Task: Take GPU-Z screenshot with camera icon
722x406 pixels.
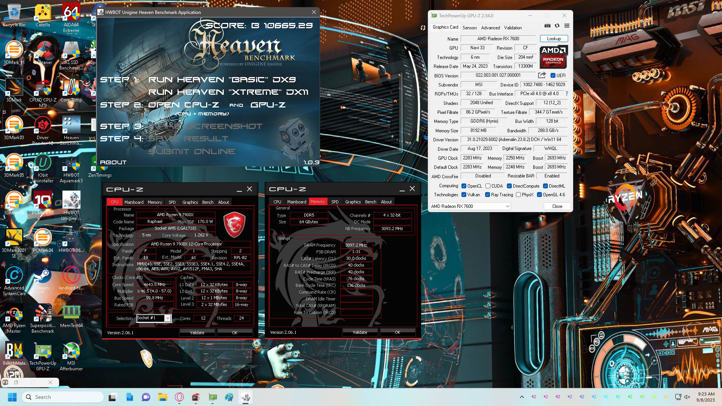Action: pos(548,26)
